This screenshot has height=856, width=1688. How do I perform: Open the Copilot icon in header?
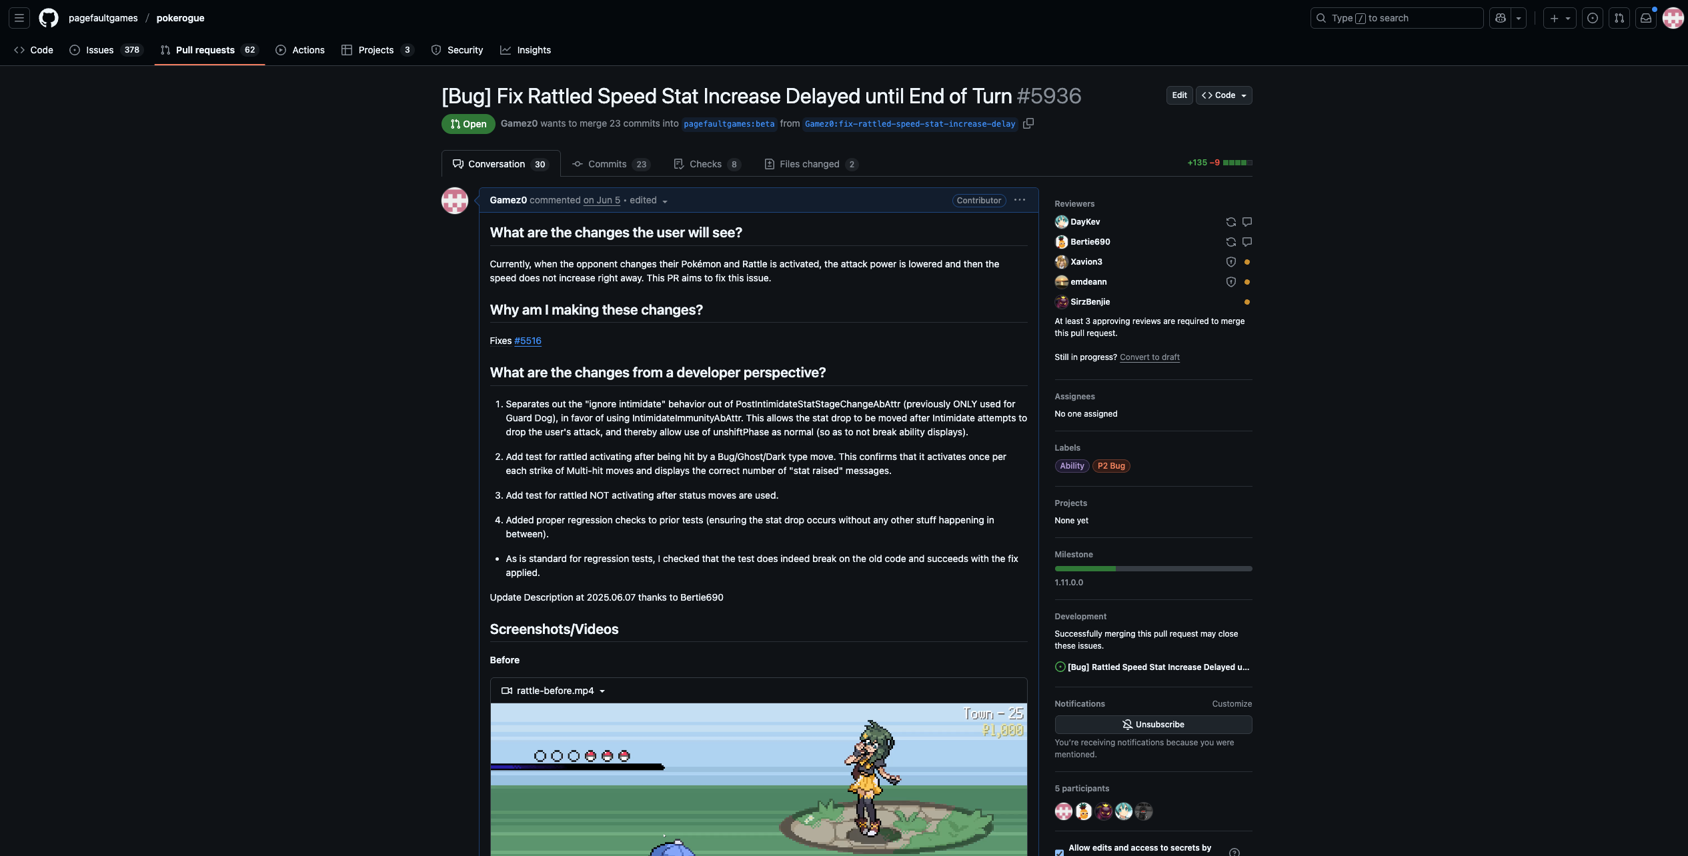1500,18
